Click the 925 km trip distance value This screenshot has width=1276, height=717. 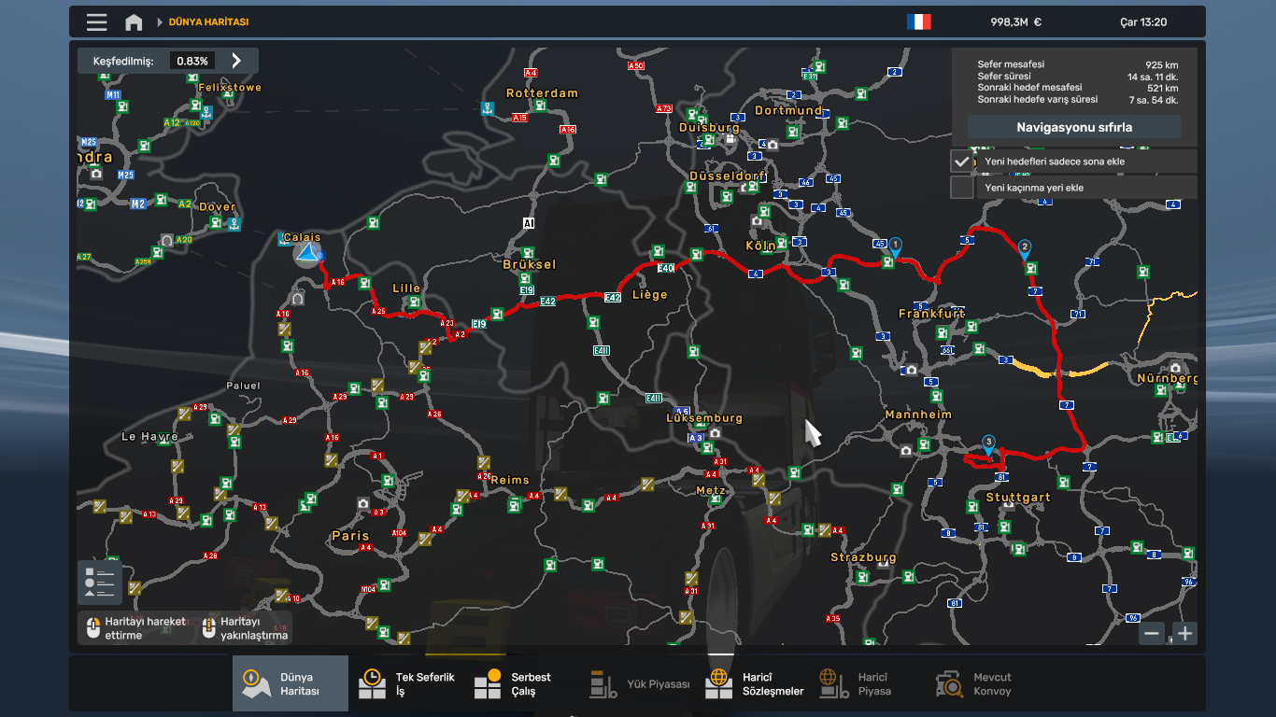1161,65
